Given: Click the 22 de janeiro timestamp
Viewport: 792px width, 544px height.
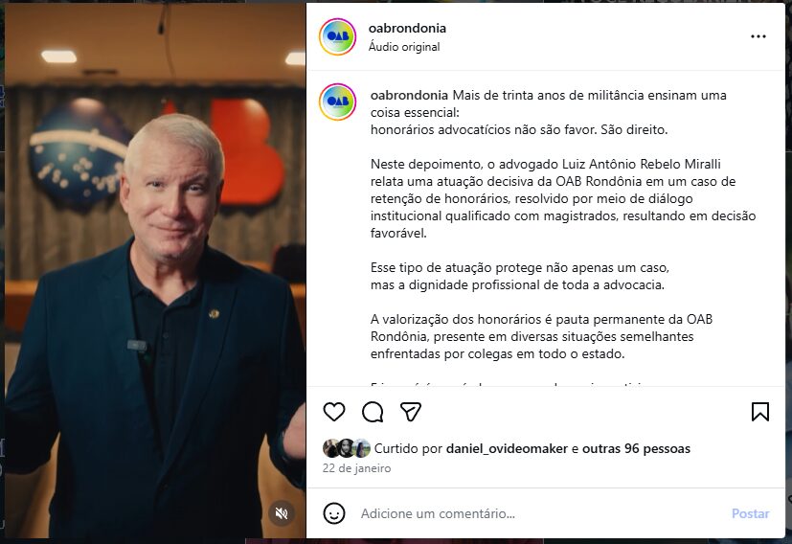Looking at the screenshot, I should pyautogui.click(x=356, y=468).
